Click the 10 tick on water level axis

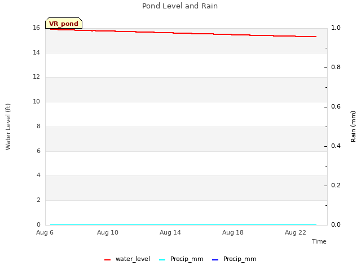(36, 101)
